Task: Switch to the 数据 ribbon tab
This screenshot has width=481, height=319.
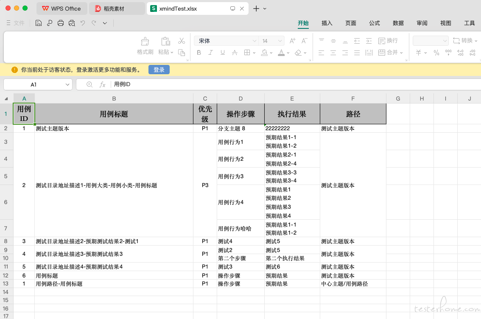Action: (x=398, y=23)
